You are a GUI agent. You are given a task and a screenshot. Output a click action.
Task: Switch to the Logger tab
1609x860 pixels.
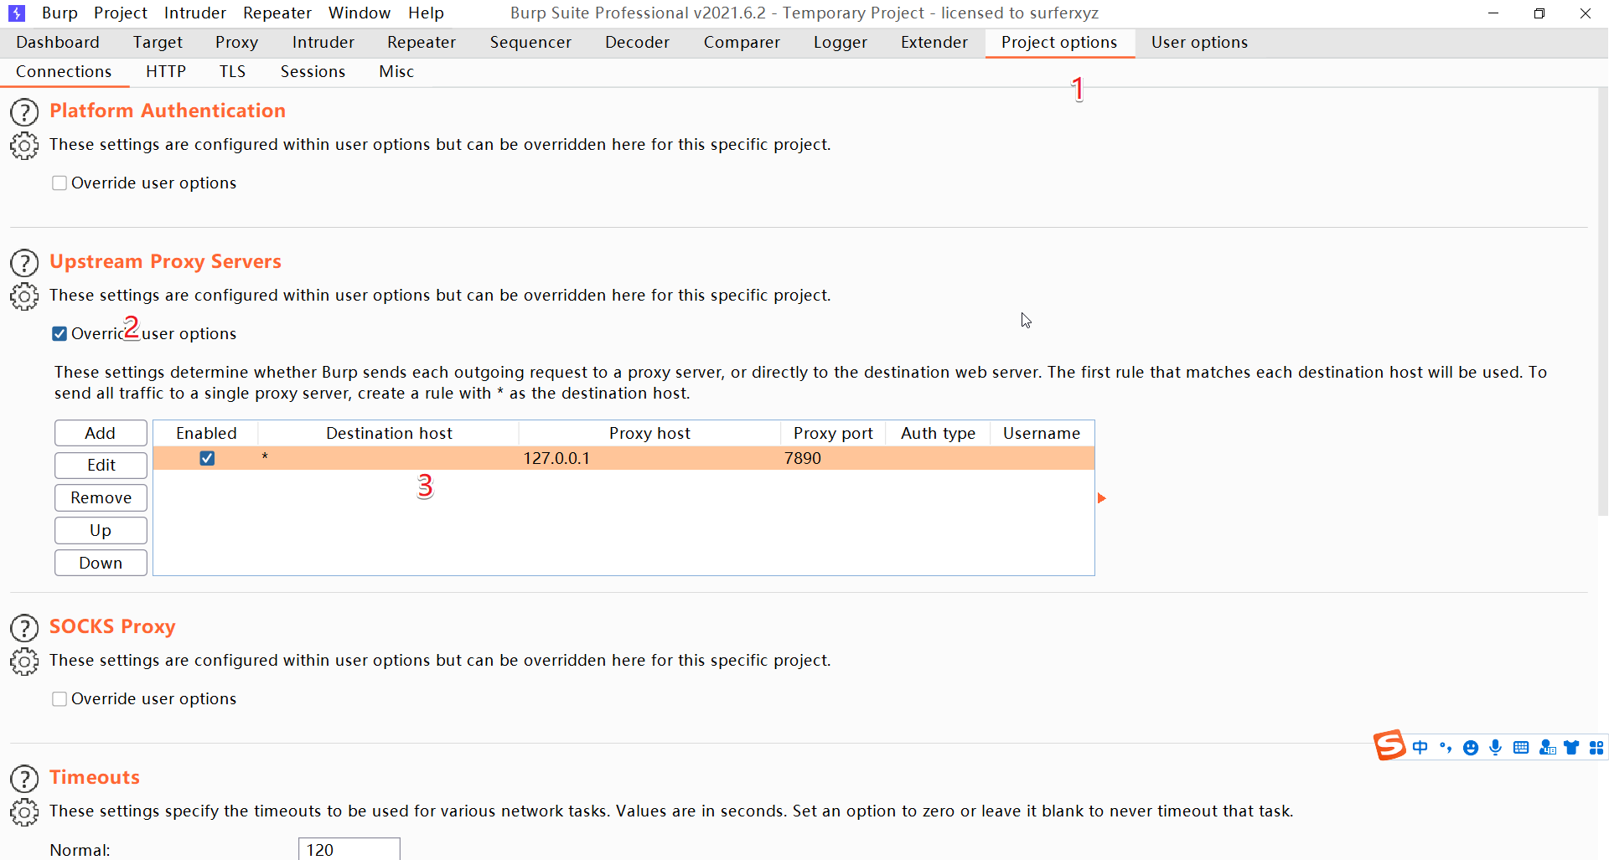[841, 43]
